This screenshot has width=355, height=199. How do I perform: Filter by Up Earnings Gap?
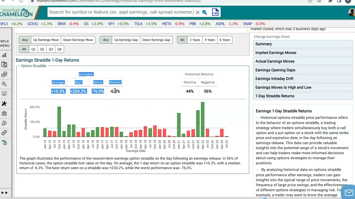point(126,40)
